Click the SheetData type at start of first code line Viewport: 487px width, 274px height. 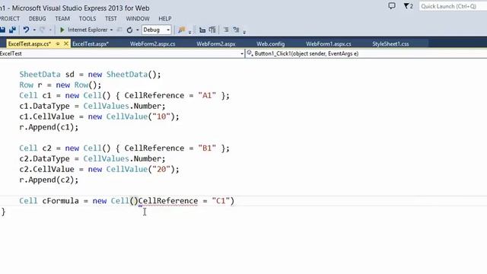click(x=40, y=75)
